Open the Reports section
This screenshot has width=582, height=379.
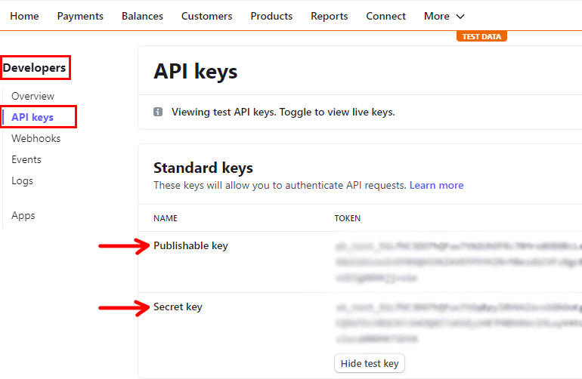pyautogui.click(x=329, y=16)
